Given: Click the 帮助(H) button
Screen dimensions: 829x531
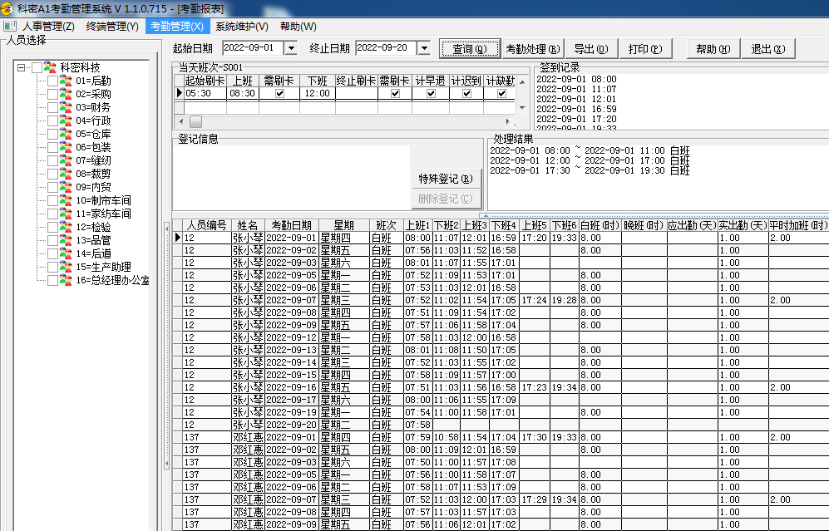Looking at the screenshot, I should tap(713, 48).
